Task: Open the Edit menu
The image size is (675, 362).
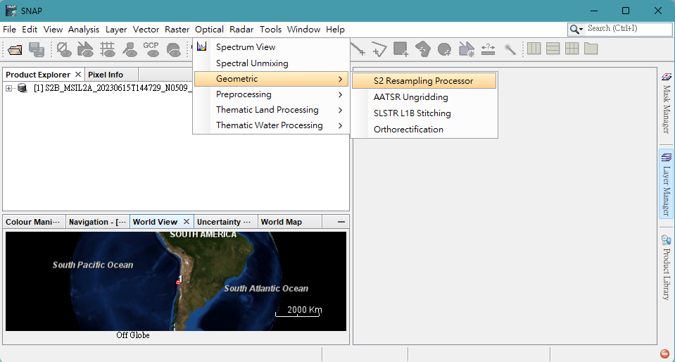Action: click(x=30, y=30)
